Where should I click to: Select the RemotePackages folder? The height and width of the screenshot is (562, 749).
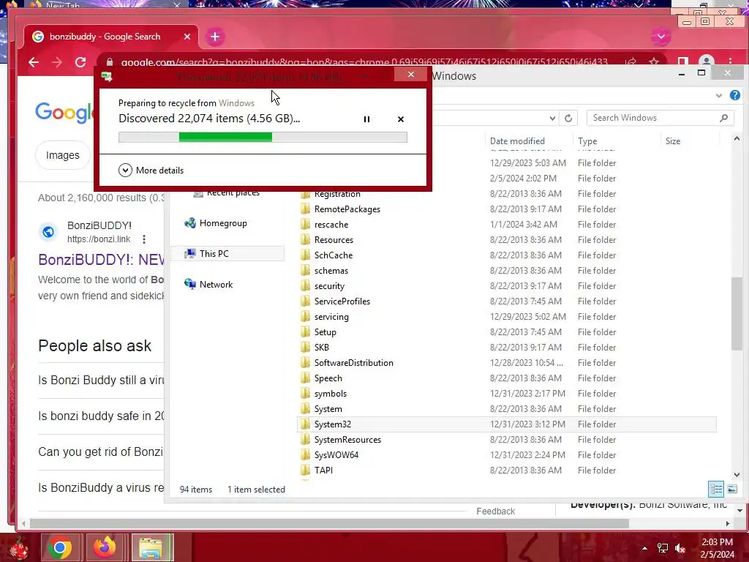pyautogui.click(x=506, y=209)
